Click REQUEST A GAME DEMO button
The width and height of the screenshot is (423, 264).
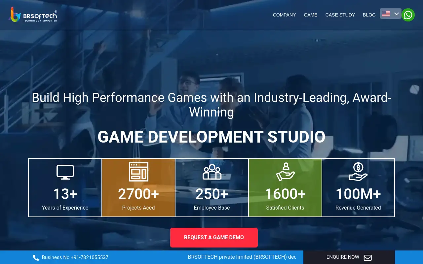point(214,238)
